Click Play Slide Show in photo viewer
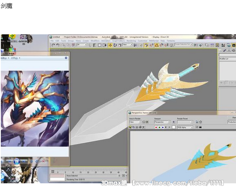Image resolution: width=236 pixels, height=190 pixels. pos(16,162)
